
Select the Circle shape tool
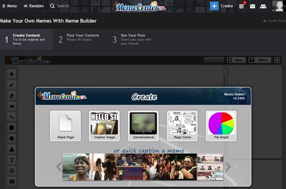point(11,138)
